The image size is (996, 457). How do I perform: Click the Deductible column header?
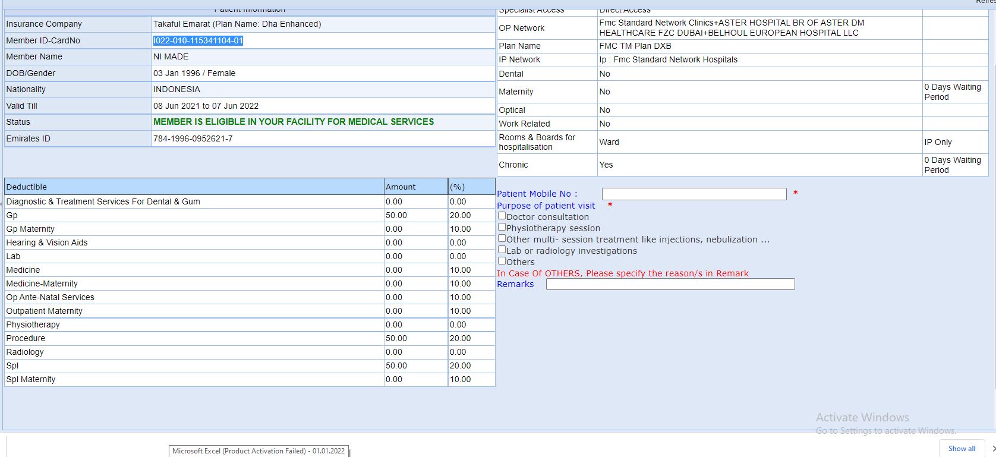point(27,187)
